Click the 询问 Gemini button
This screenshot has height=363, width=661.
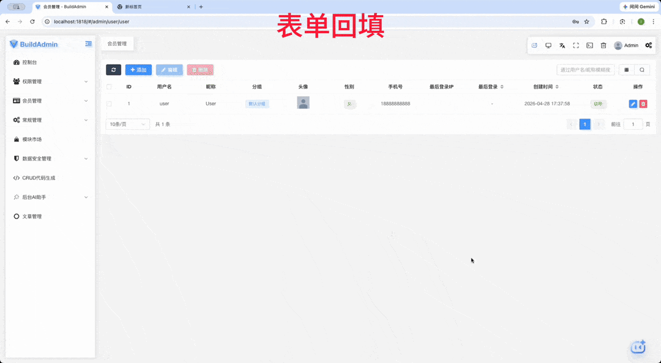pos(638,7)
